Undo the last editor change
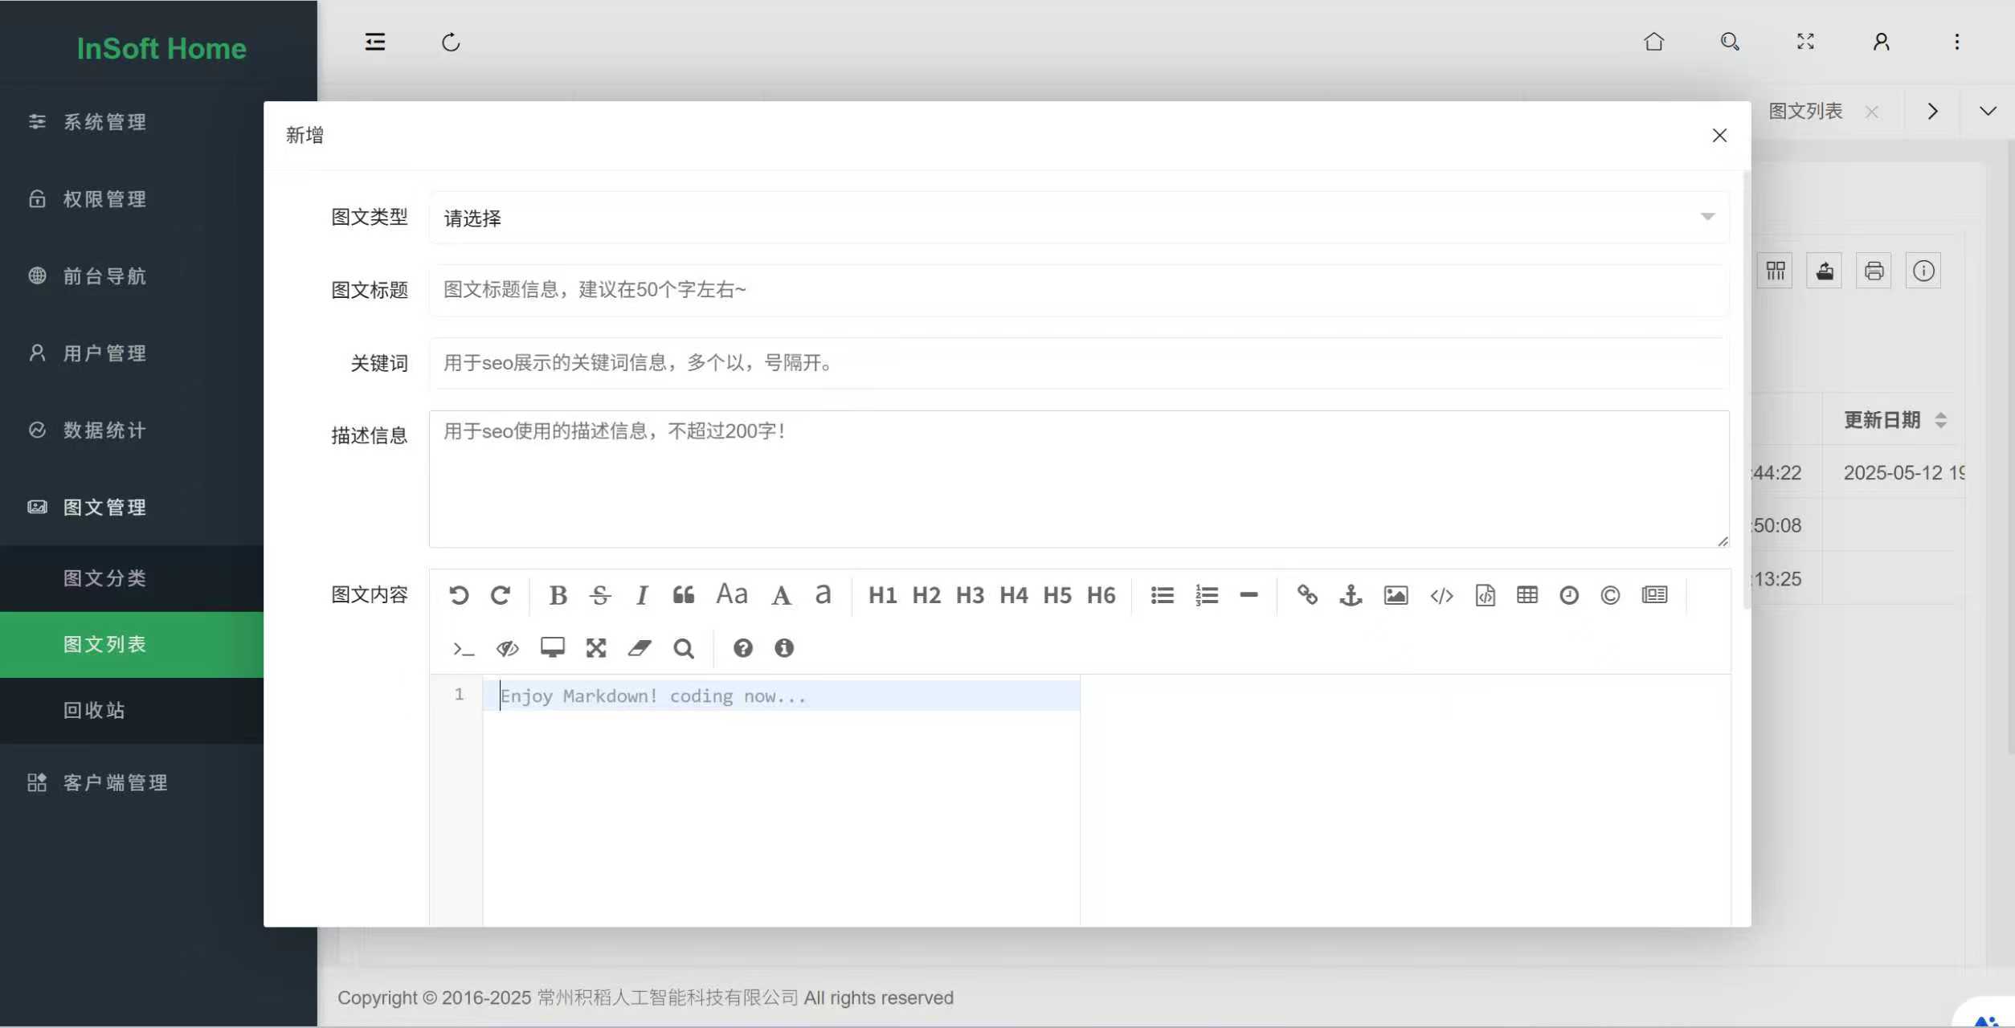Screen dimensions: 2015x1028 [459, 594]
